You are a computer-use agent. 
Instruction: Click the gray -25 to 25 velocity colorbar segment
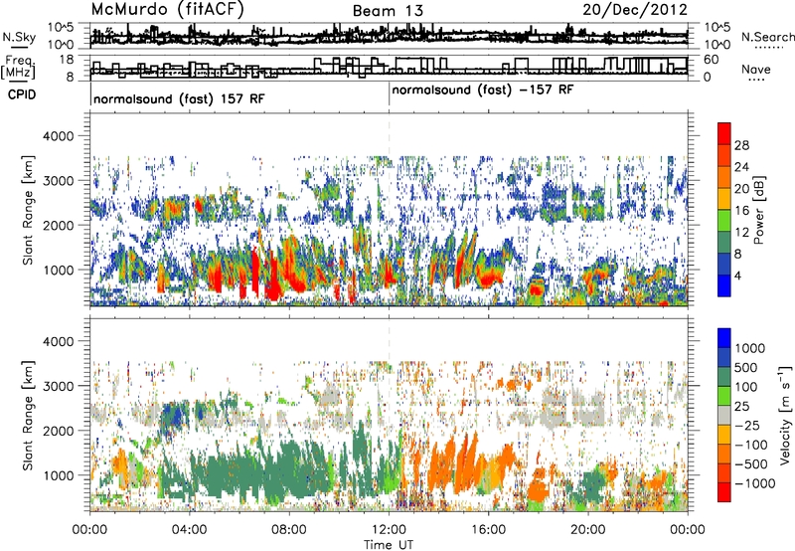724,415
